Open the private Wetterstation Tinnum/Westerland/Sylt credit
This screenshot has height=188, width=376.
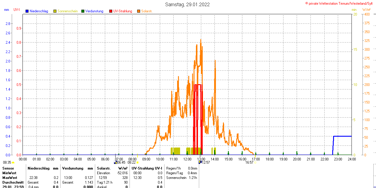click(340, 4)
